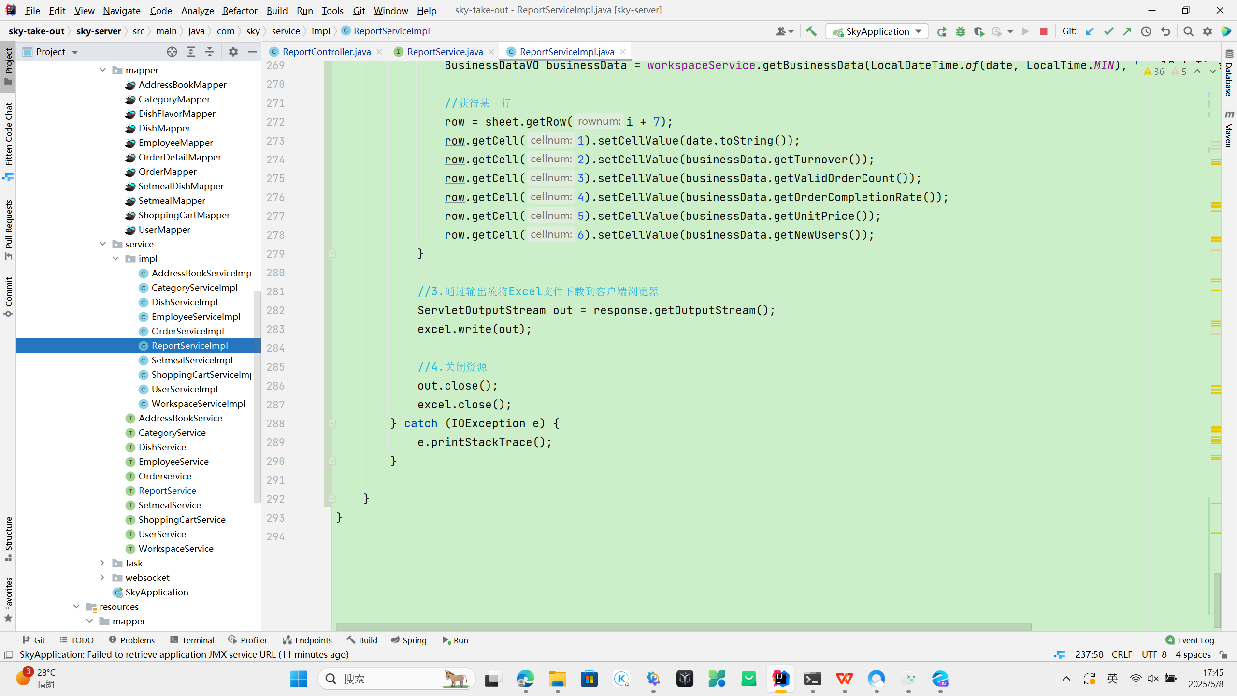1237x696 pixels.
Task: Open the Terminal tool window button
Action: point(192,640)
